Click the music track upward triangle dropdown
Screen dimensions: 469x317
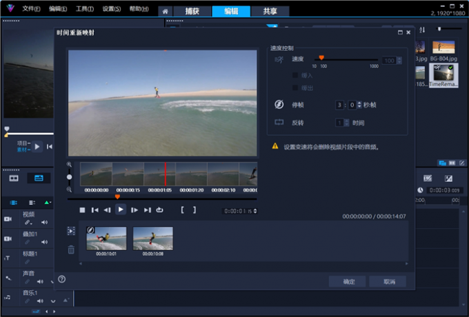pos(66,300)
